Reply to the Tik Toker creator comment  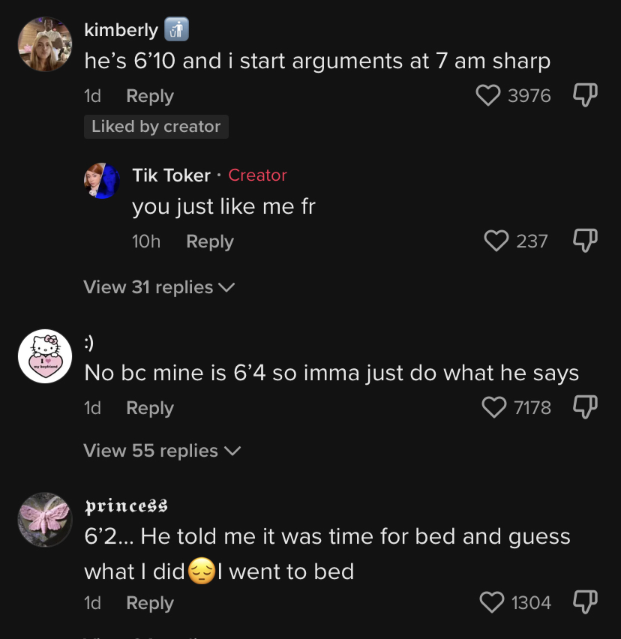(x=210, y=242)
